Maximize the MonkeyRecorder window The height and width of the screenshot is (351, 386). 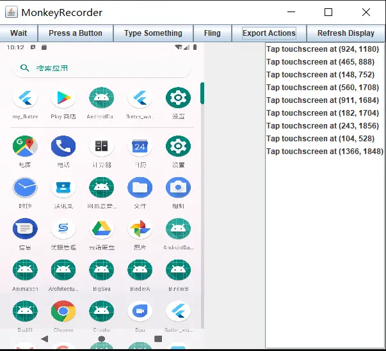(328, 12)
